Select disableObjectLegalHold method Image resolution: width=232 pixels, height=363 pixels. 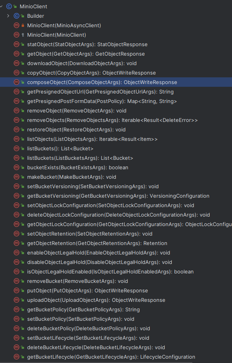100,263
